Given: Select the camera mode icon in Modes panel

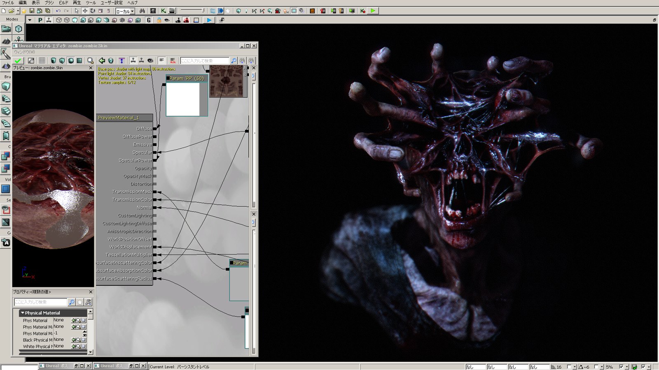Looking at the screenshot, I should [6, 29].
